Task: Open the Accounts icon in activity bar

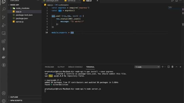Action: 4,93
